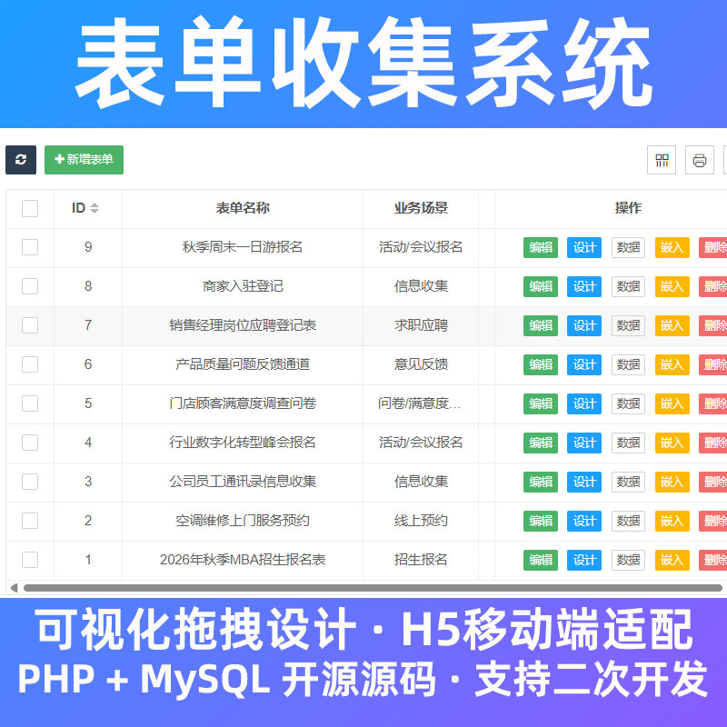Click 嵌入 for 商家入驻登记

672,286
